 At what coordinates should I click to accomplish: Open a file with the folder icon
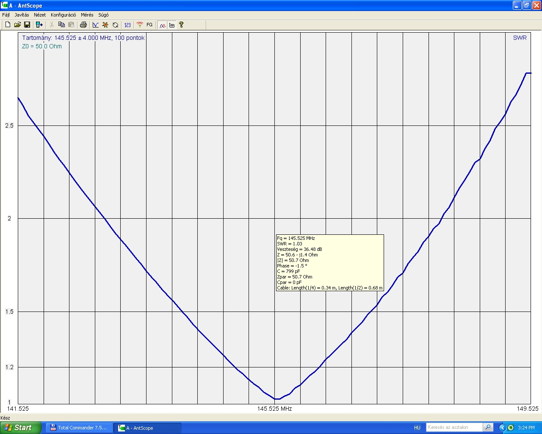click(x=17, y=25)
